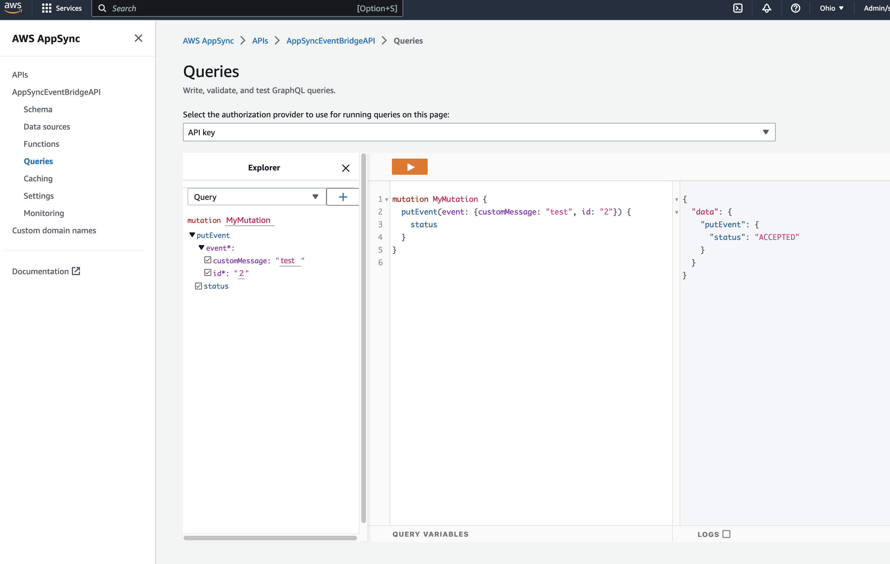Open the Services grid menu

click(61, 8)
